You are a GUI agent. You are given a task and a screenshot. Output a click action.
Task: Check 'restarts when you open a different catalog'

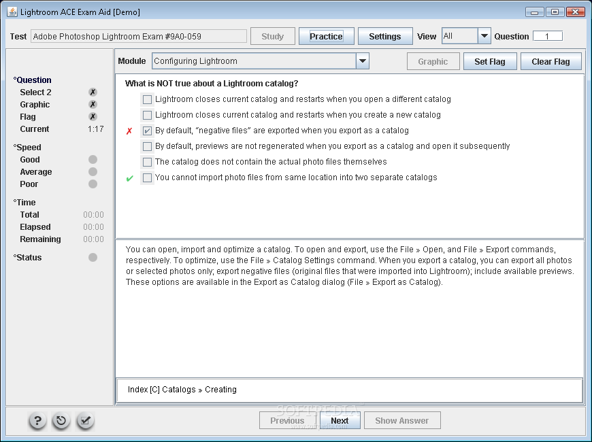point(147,99)
